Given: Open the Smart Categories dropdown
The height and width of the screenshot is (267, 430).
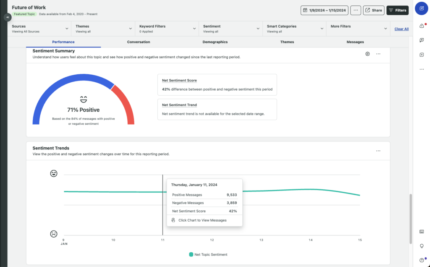Looking at the screenshot, I should click(295, 29).
